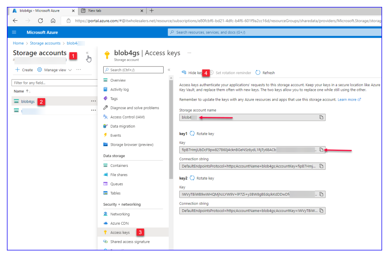The width and height of the screenshot is (389, 257).
Task: Click the key1 Key text field
Action: 252,150
